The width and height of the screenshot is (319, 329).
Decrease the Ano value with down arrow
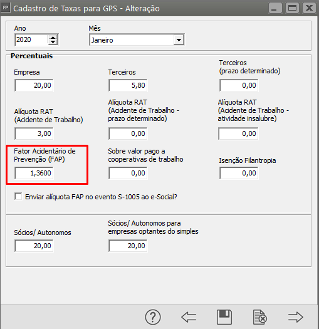click(x=53, y=42)
